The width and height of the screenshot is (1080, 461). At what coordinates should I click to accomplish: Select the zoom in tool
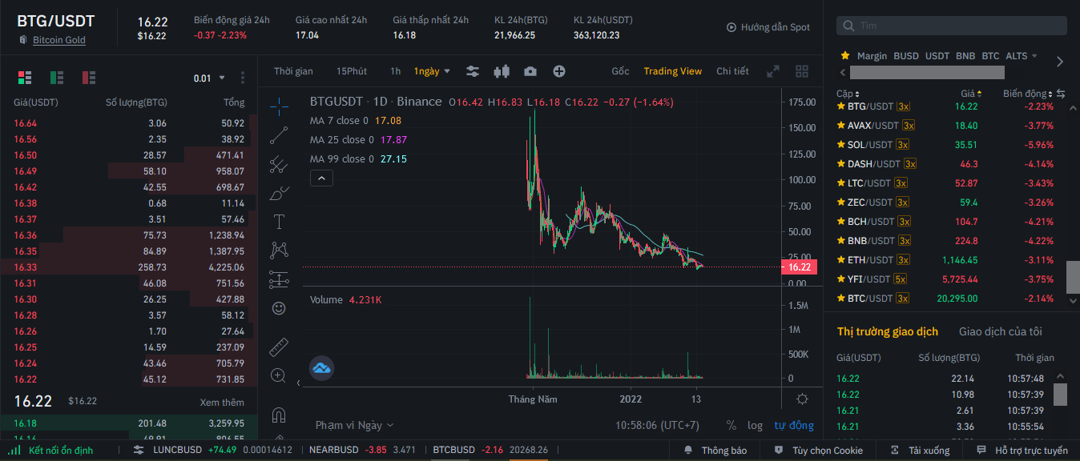279,375
